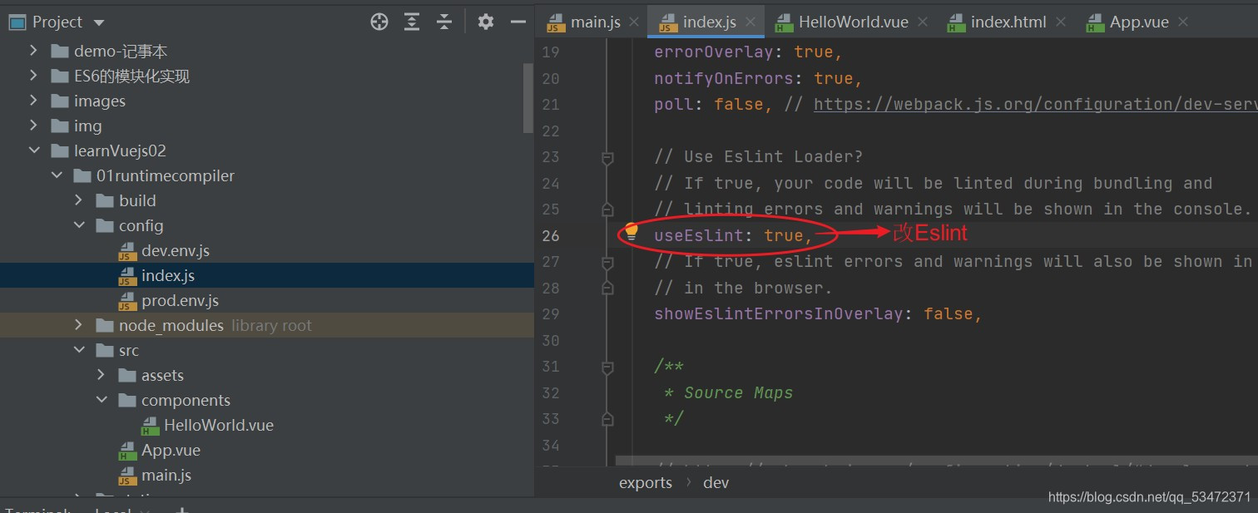Click the Project panel title icon
Viewport: 1258px width, 513px height.
pyautogui.click(x=17, y=22)
